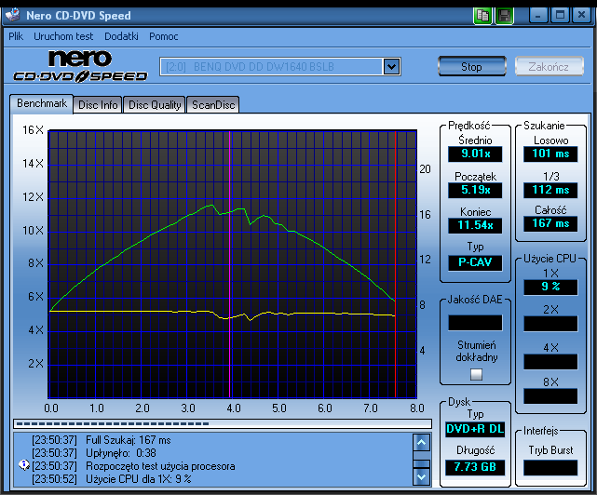Click the Stop button

coord(472,67)
